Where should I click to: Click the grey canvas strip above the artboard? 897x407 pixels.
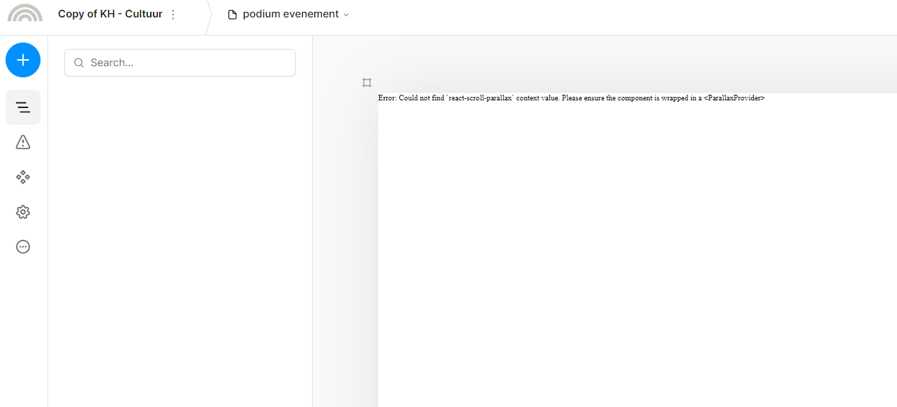tap(600, 66)
